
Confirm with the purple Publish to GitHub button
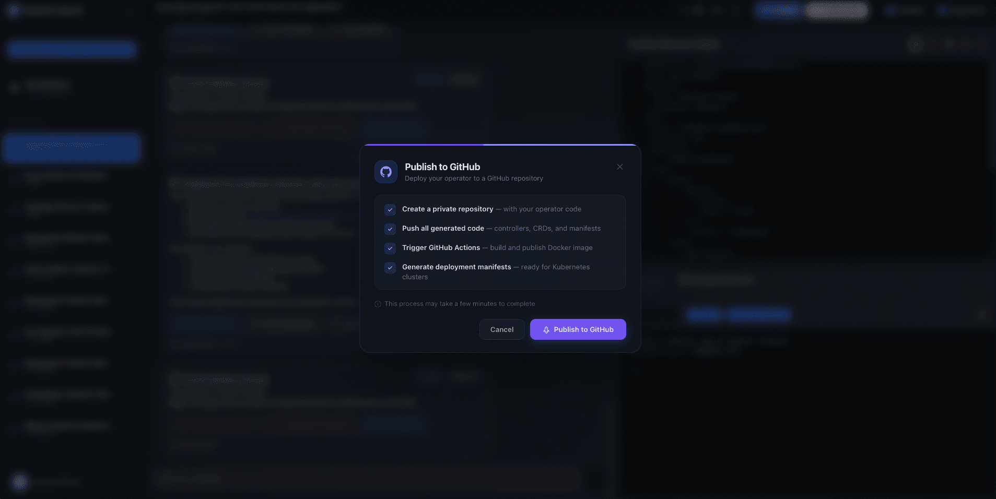(x=578, y=329)
